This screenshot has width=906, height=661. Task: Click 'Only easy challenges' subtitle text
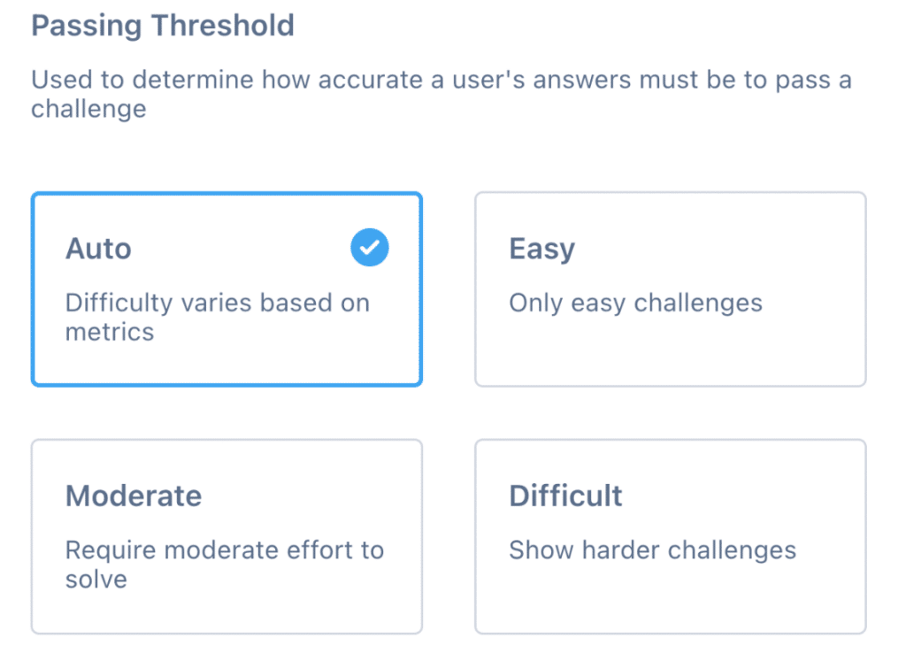pyautogui.click(x=634, y=303)
